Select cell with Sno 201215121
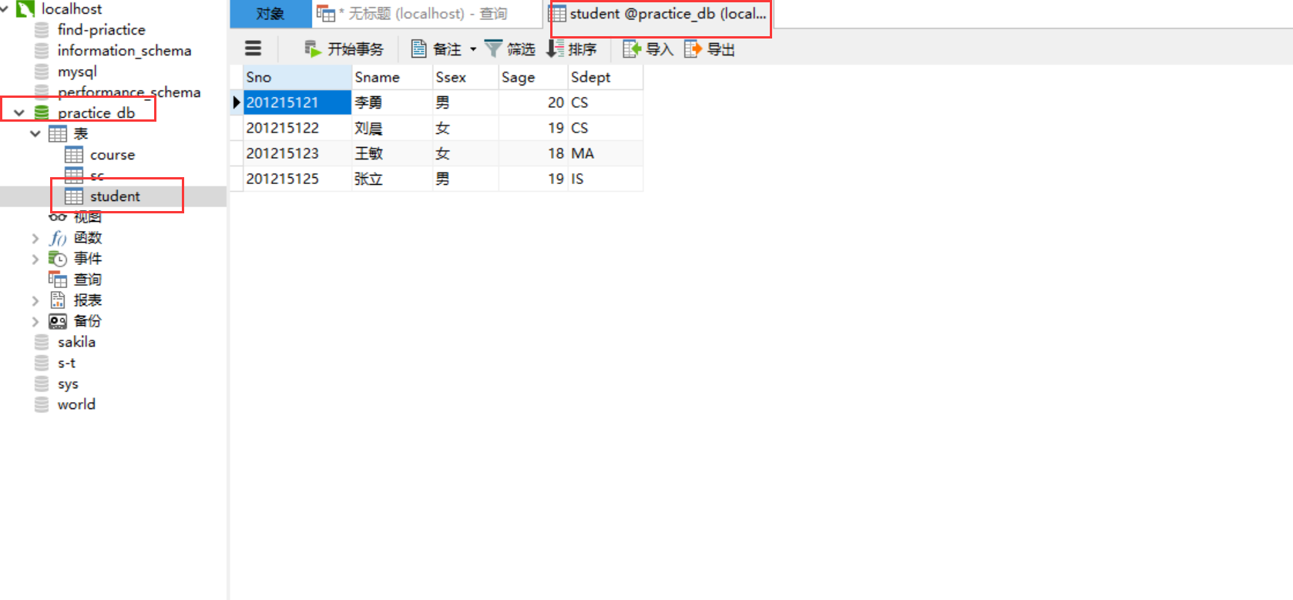 (297, 102)
